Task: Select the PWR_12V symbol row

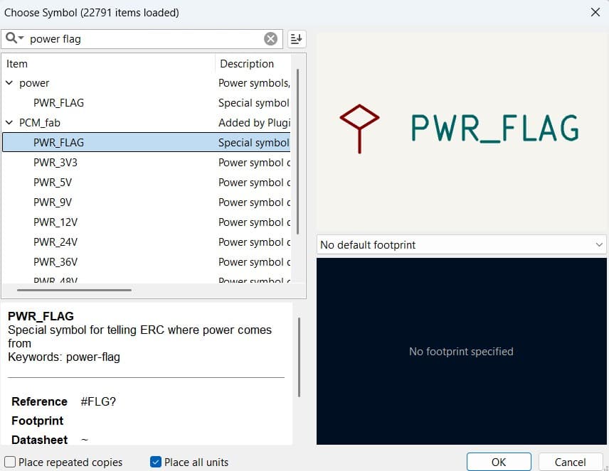Action: click(x=147, y=222)
